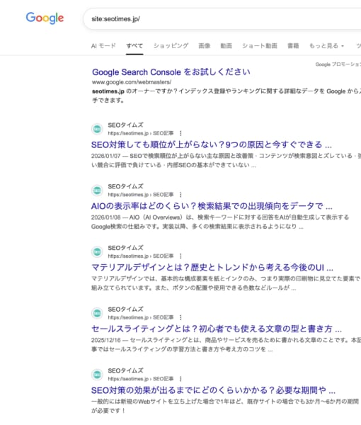Viewport: 361px width, 425px height.
Task: Open the 書籍 tab
Action: (x=293, y=46)
